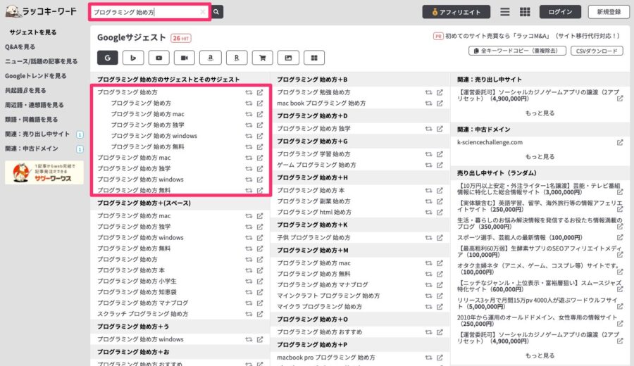
Task: Open external link for プログラミング 始め方 知恵袋
Action: pos(260,292)
